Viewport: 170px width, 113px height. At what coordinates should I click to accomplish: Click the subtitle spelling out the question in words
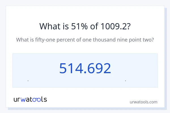pos(85,40)
